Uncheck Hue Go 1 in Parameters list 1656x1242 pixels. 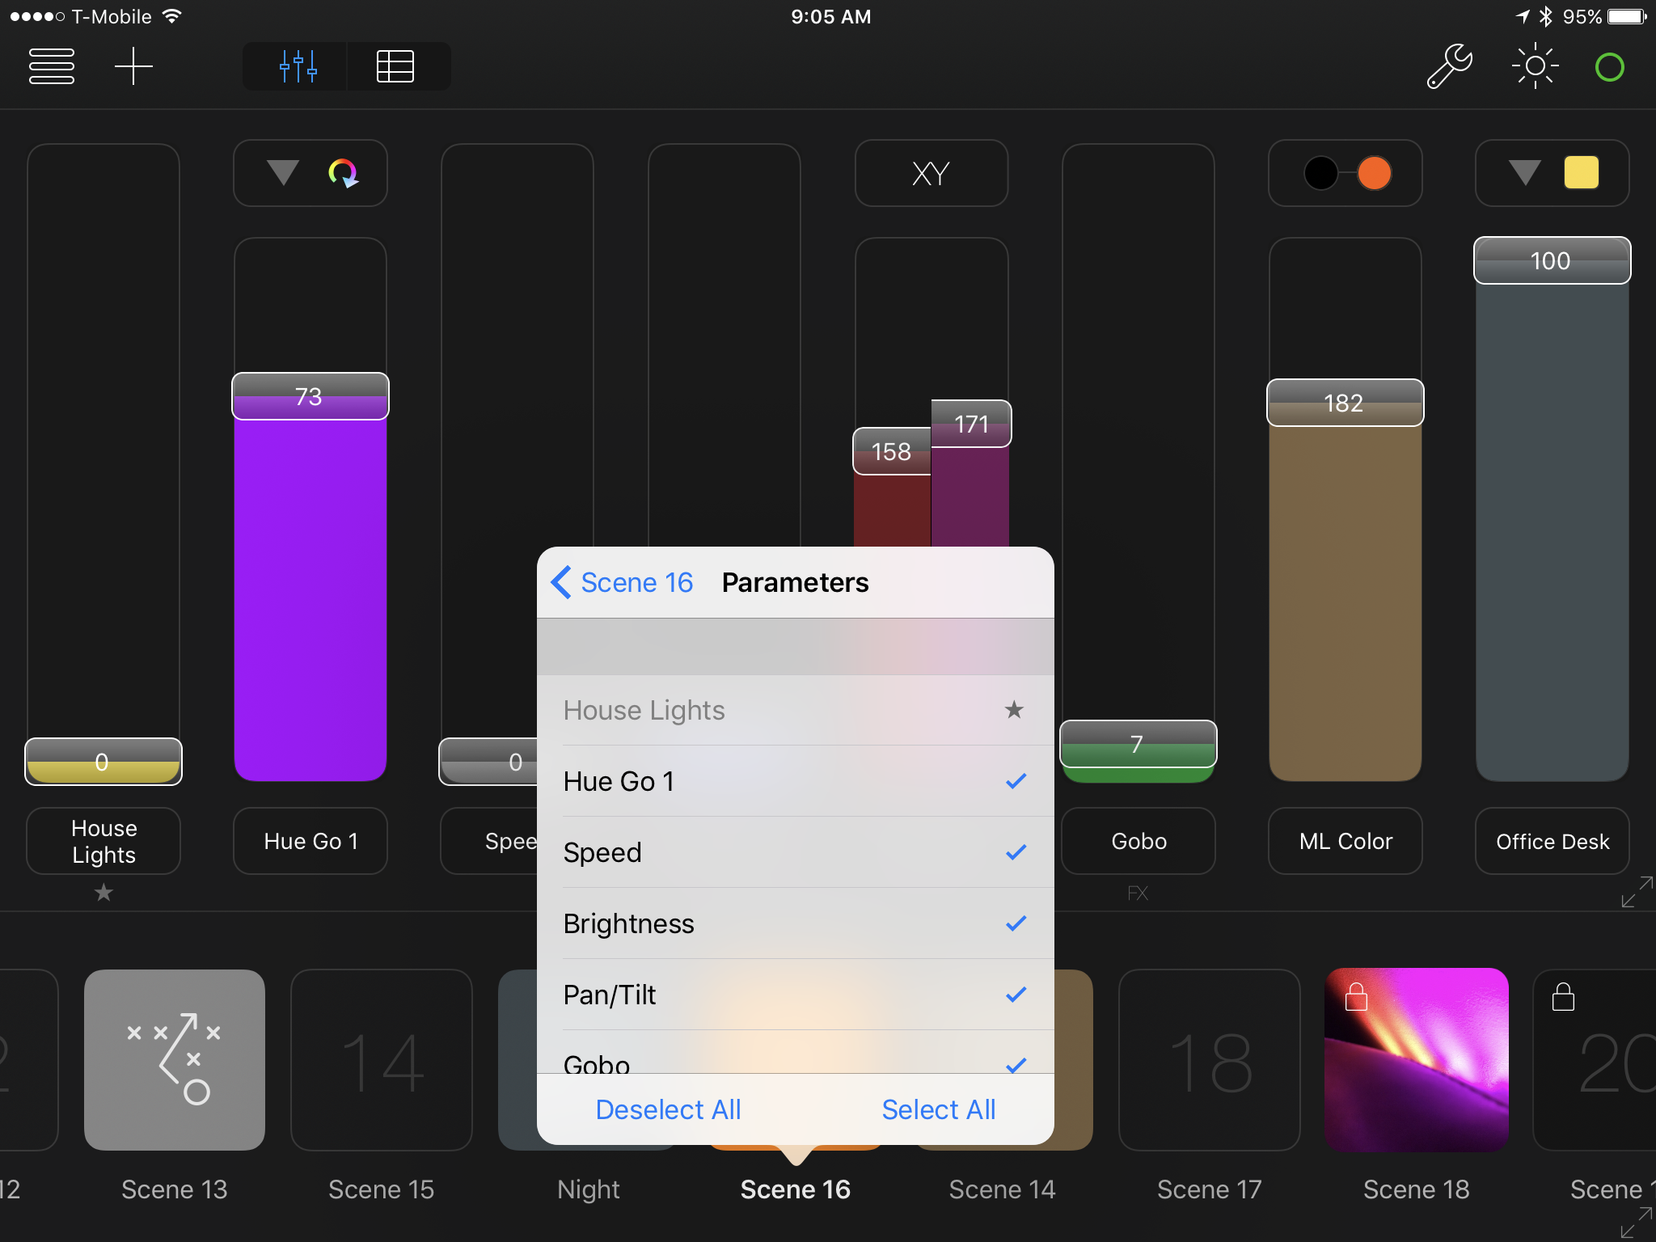click(x=795, y=781)
